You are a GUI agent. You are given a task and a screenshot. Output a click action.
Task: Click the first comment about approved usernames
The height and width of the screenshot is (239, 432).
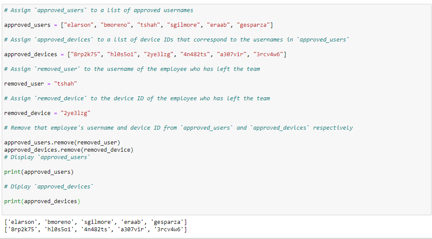click(99, 10)
